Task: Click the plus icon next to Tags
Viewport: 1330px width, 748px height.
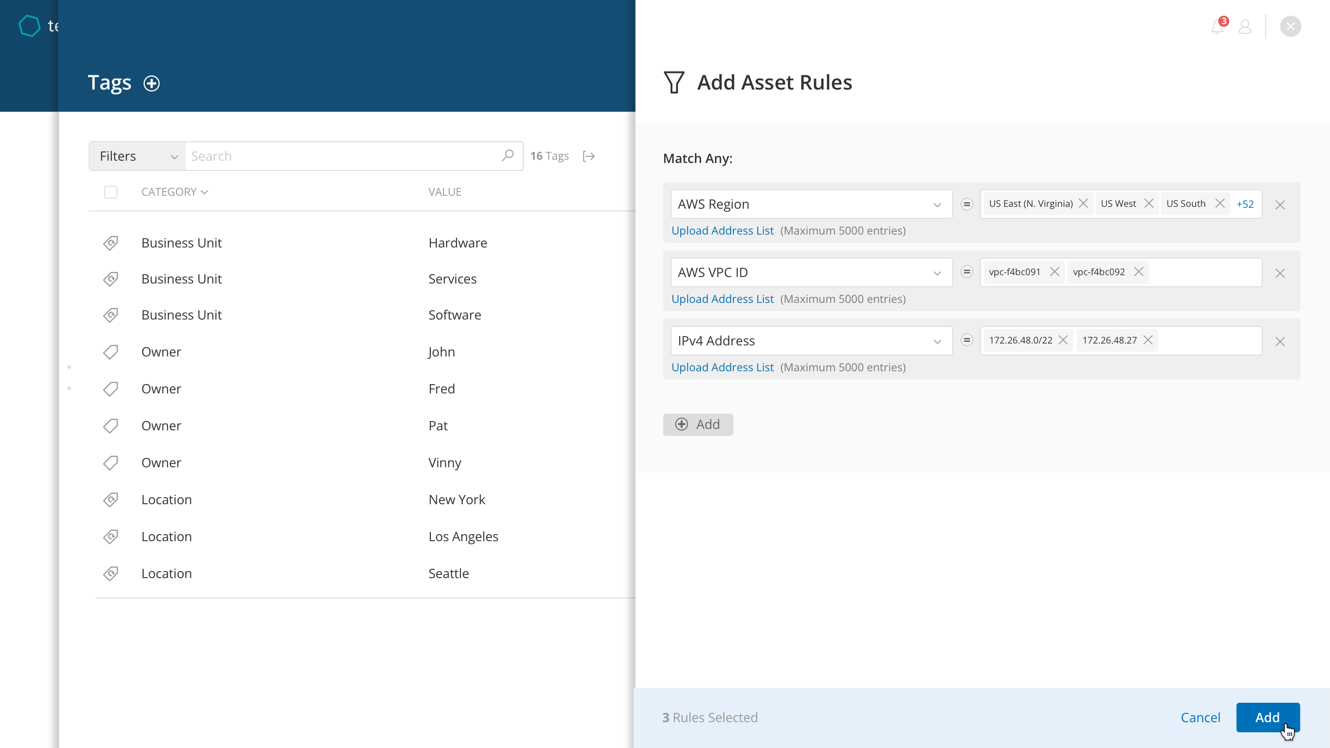Action: tap(151, 84)
